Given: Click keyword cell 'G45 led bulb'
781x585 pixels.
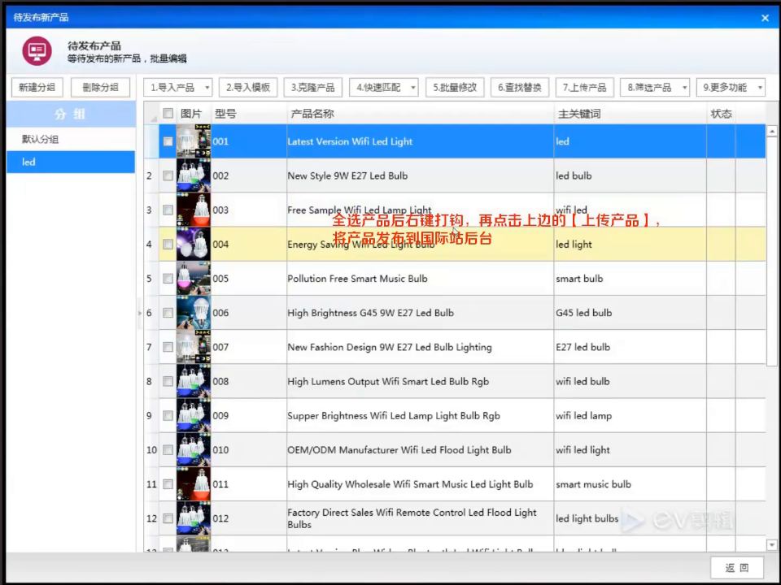Looking at the screenshot, I should tap(630, 313).
